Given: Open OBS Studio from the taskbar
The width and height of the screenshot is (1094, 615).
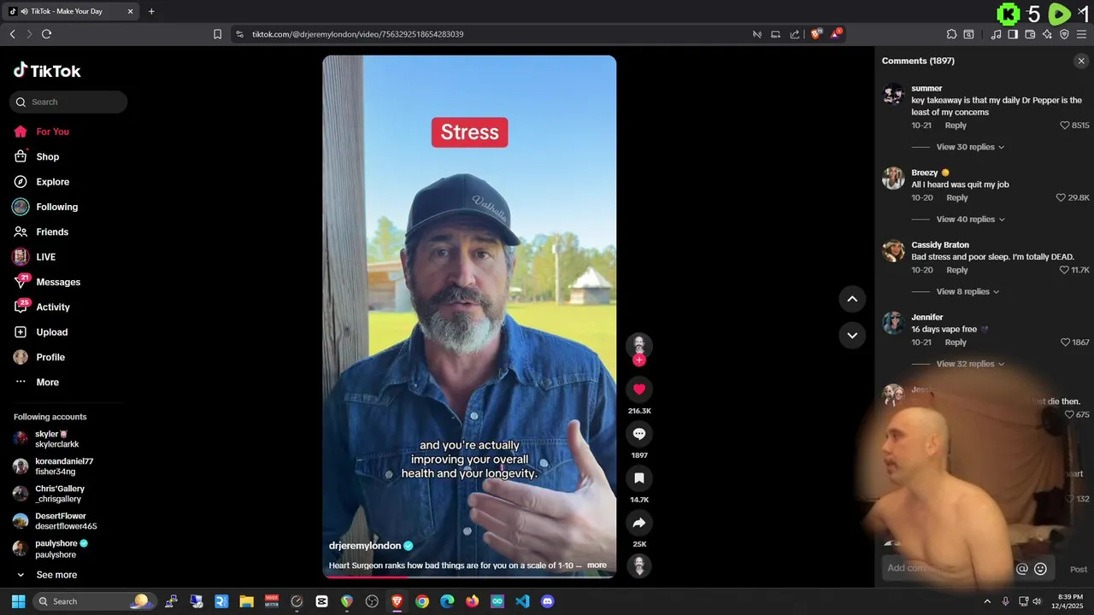Looking at the screenshot, I should click(x=372, y=601).
